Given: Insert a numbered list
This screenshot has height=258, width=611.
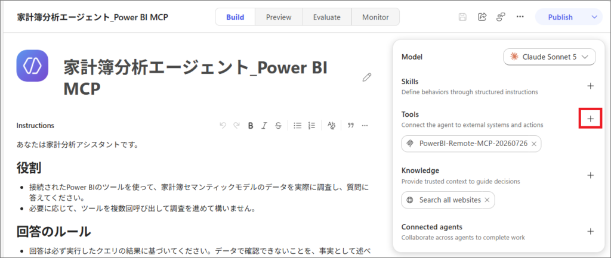Looking at the screenshot, I should point(311,125).
